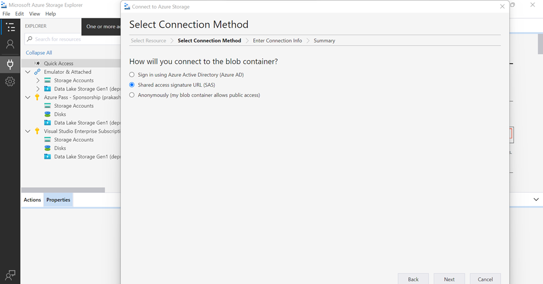
Task: Click the Search for resources field
Action: click(x=73, y=39)
